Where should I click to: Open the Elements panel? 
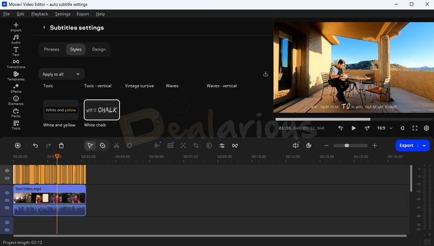(16, 101)
